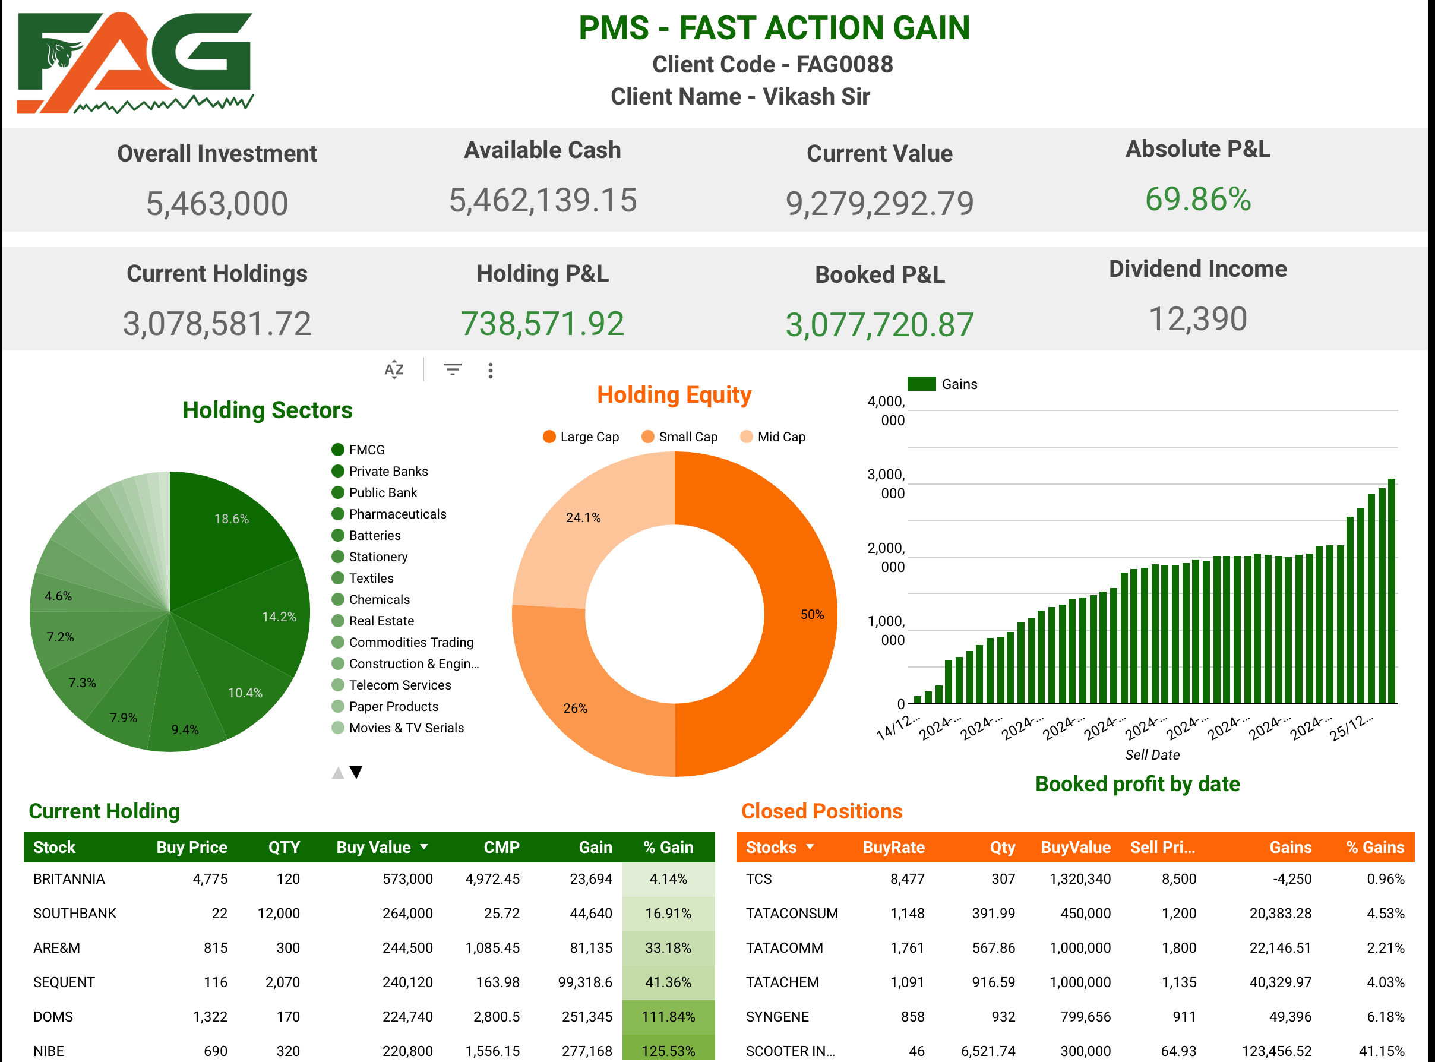Viewport: 1435px width, 1062px height.
Task: Click Buy Value column sort arrow
Action: pos(423,846)
